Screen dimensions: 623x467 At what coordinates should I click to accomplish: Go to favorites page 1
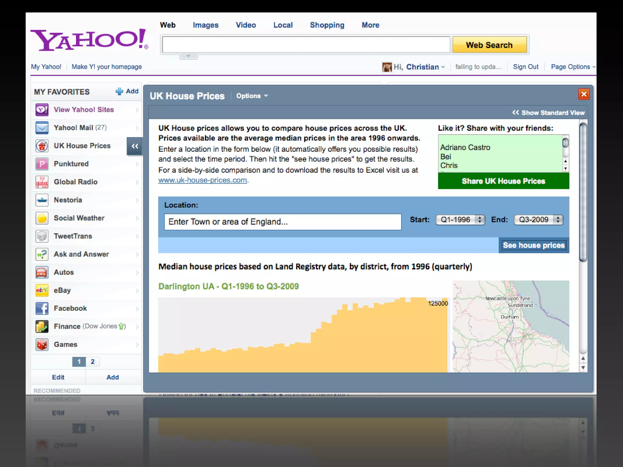pos(79,361)
